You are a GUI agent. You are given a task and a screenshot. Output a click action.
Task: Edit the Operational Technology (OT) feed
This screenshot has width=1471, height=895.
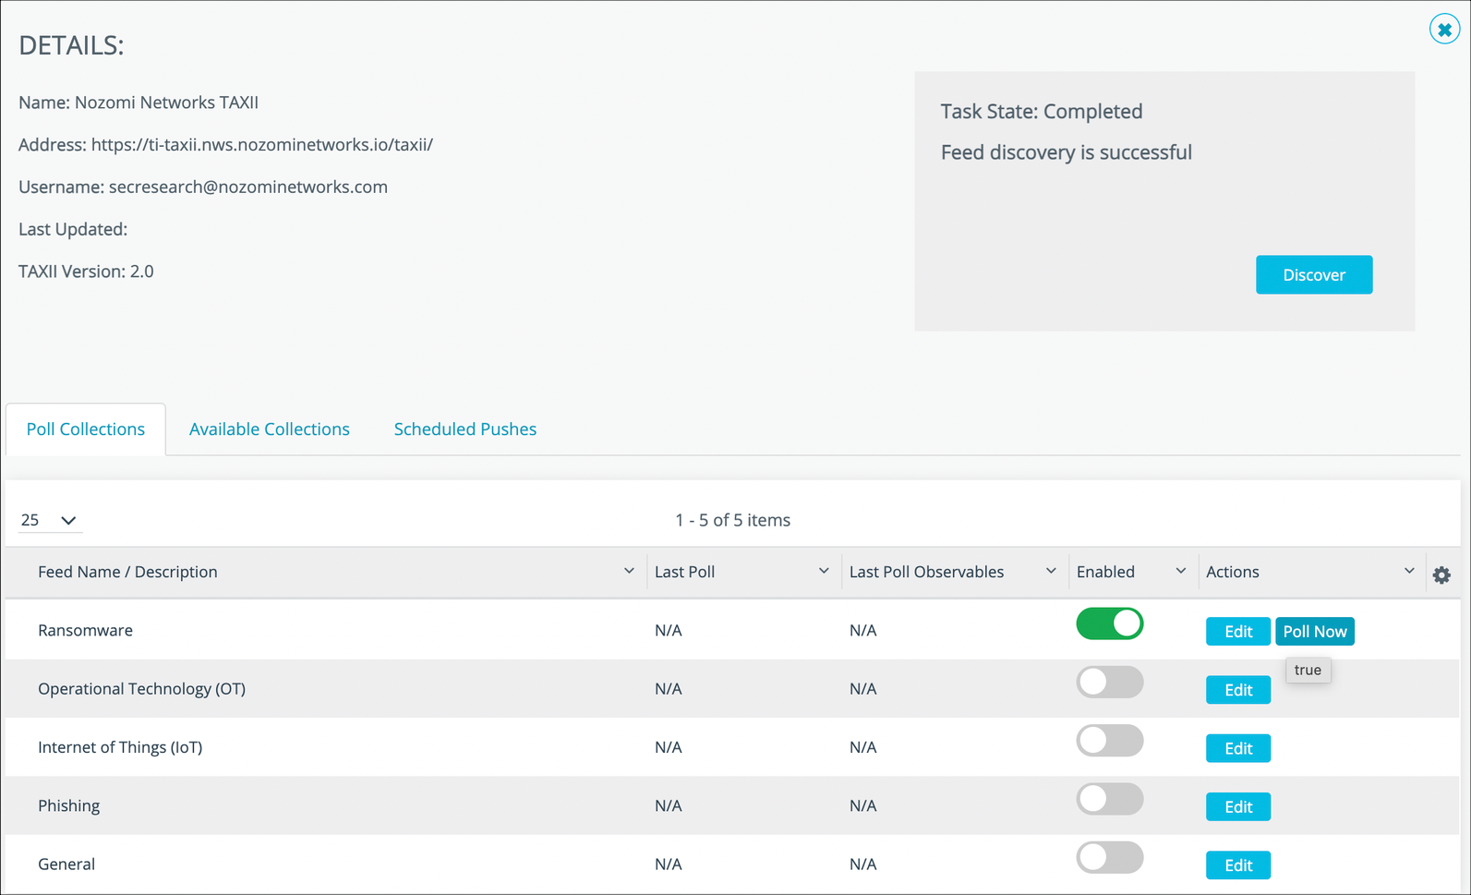click(1238, 690)
